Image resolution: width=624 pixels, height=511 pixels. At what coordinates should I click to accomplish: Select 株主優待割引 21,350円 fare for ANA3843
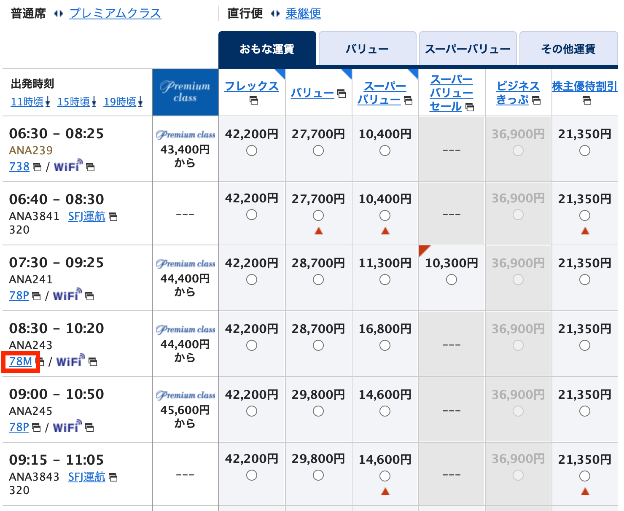point(585,476)
